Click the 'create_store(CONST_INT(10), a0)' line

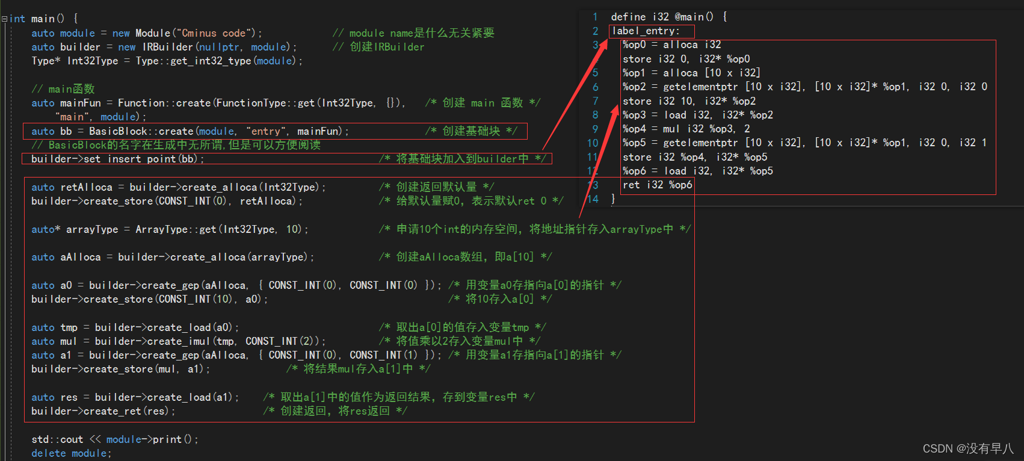pyautogui.click(x=150, y=299)
